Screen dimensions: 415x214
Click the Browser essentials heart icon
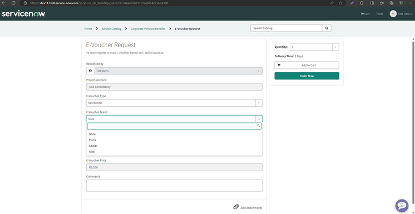point(401,3)
